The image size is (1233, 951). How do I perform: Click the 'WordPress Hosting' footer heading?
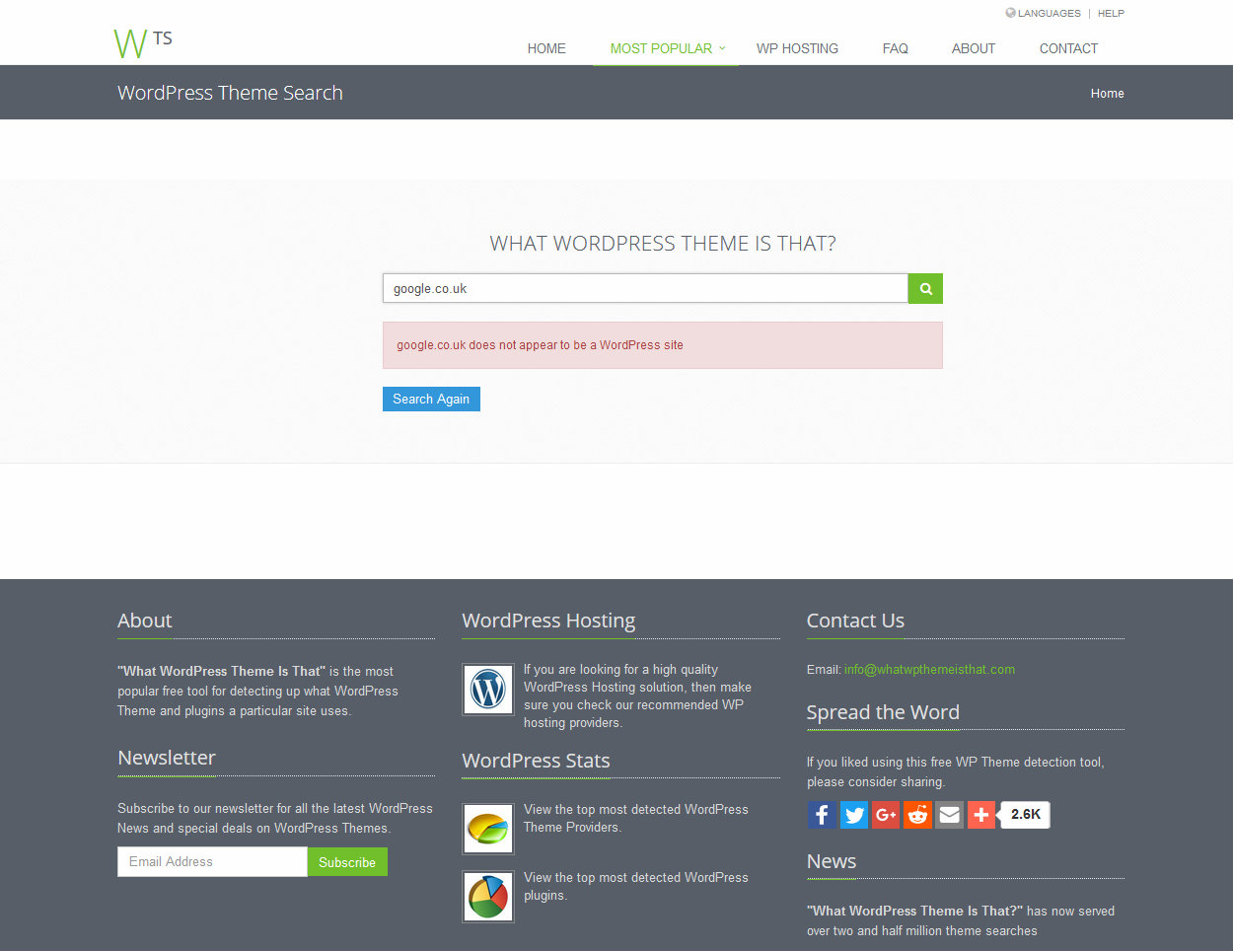tap(548, 621)
